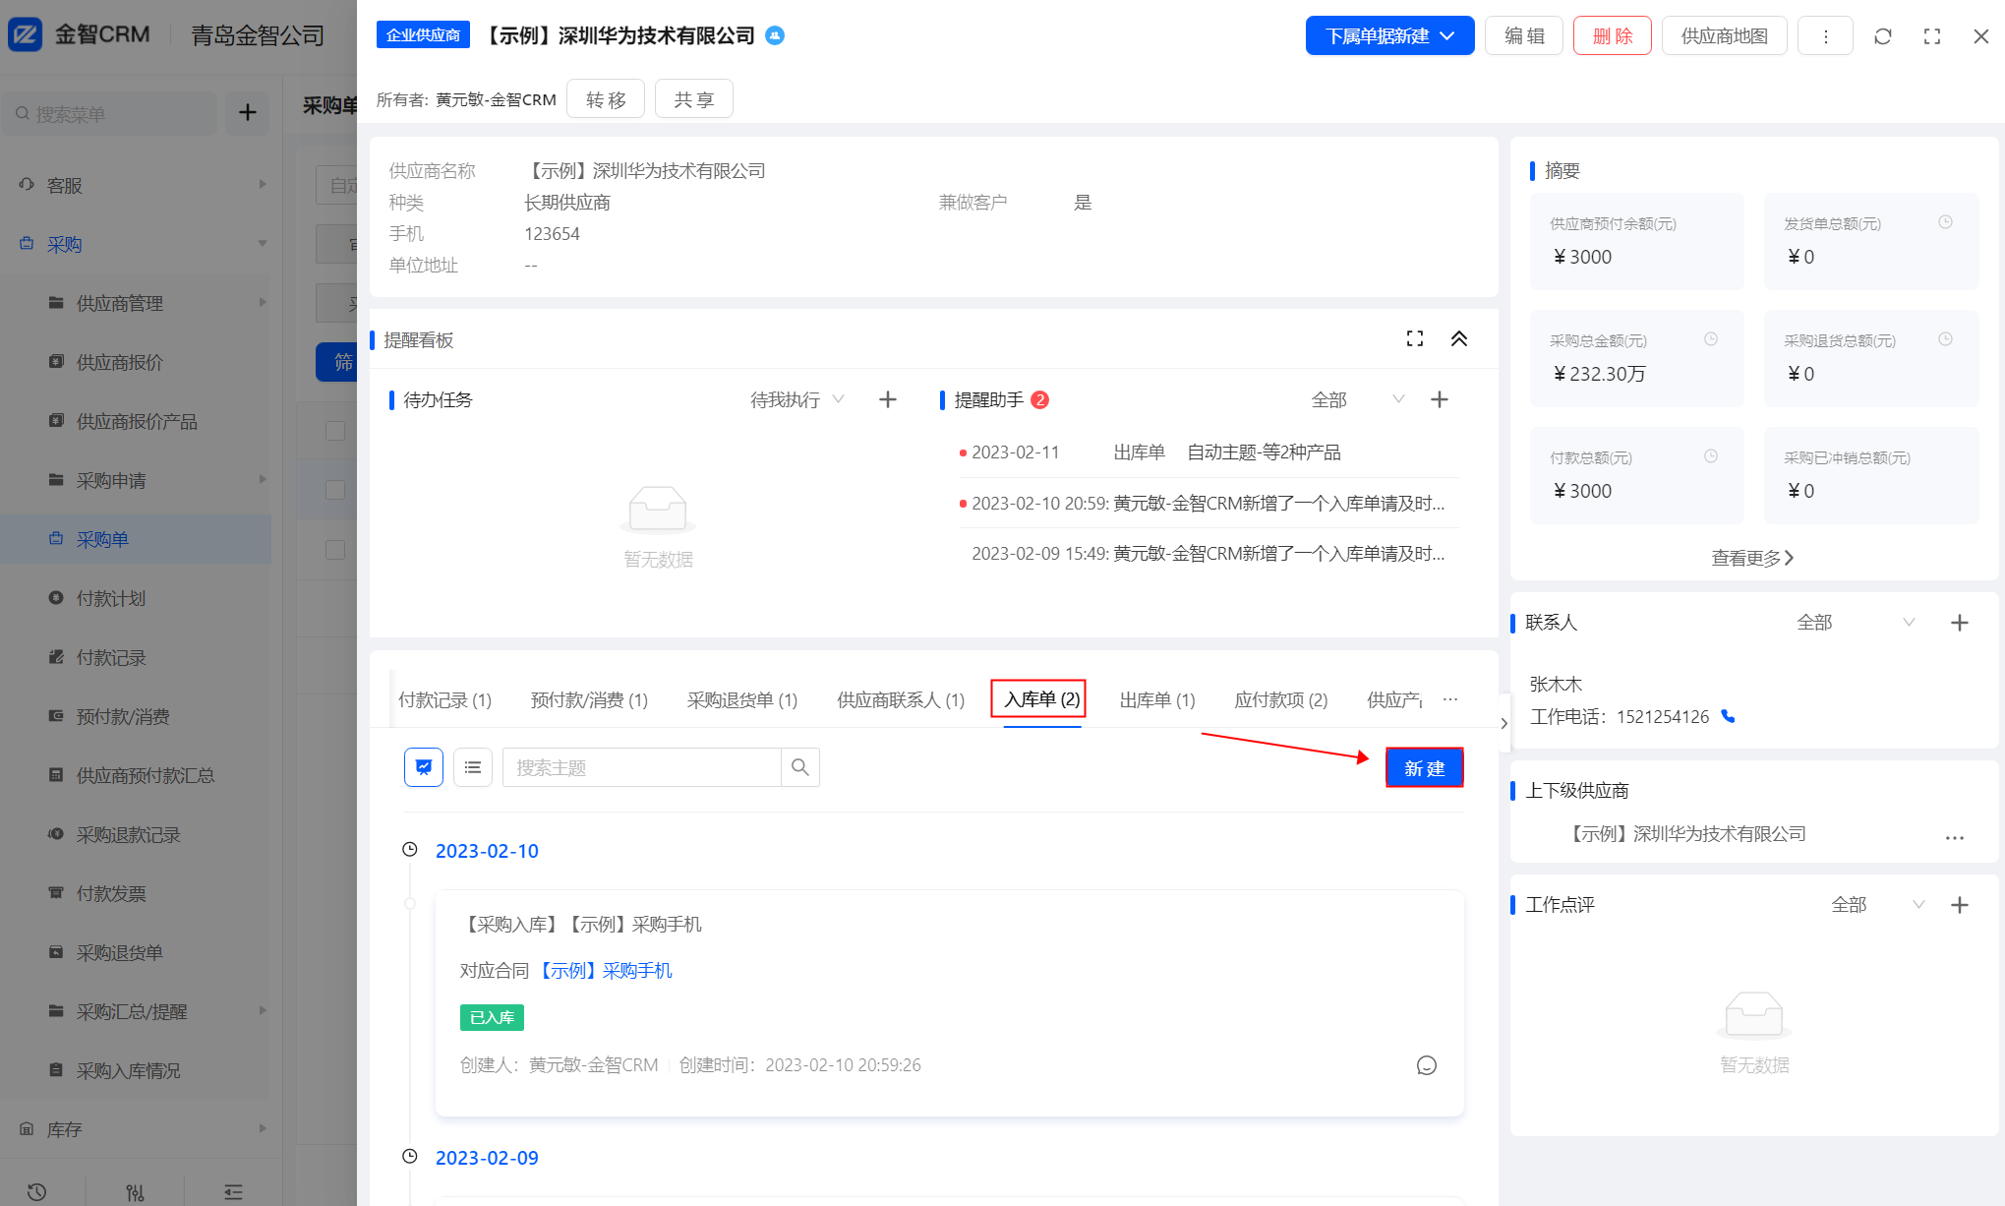This screenshot has width=2005, height=1206.
Task: Switch to 采购退货单 (1) tab
Action: tap(741, 699)
